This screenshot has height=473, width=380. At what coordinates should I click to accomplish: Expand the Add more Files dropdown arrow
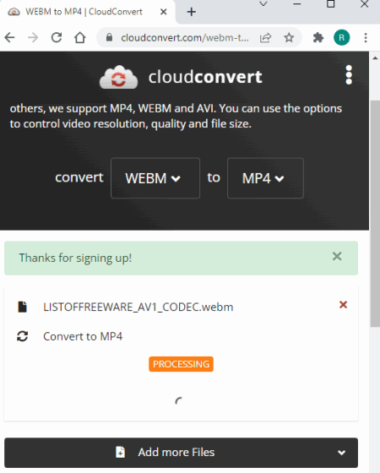pyautogui.click(x=341, y=453)
